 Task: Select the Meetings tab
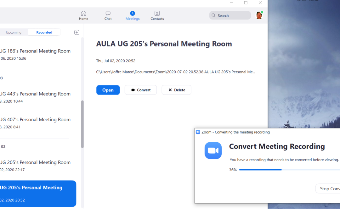133,16
